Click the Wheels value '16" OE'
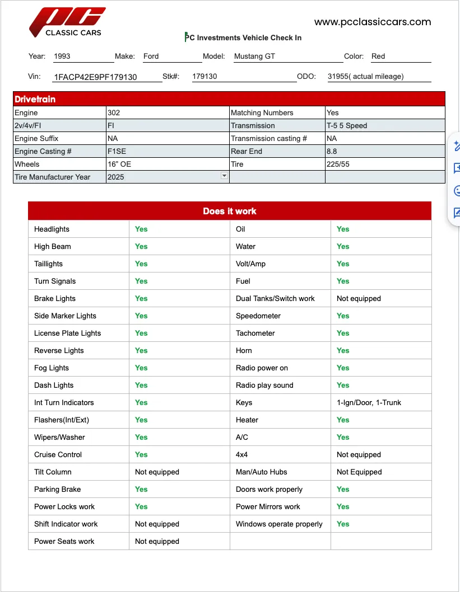 [119, 164]
